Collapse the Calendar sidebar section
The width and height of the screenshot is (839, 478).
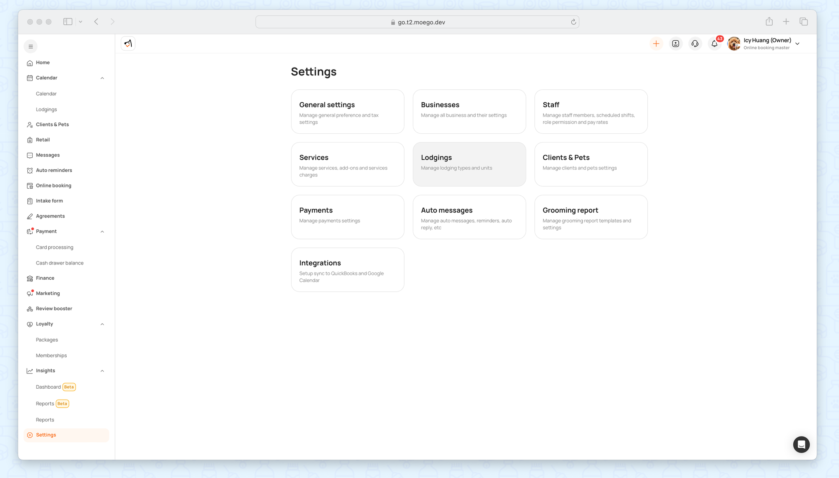pyautogui.click(x=102, y=78)
